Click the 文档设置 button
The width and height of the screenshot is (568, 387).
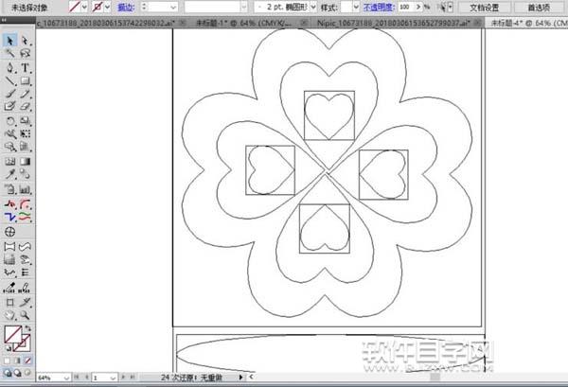click(x=484, y=7)
